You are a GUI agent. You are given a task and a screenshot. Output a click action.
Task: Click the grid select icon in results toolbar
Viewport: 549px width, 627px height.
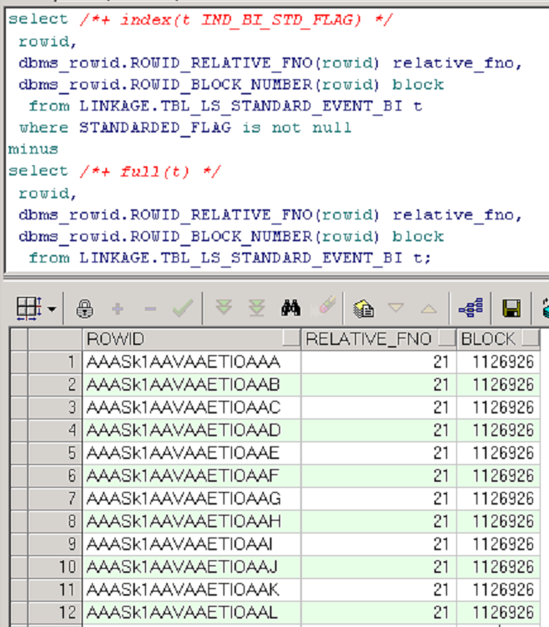point(26,309)
